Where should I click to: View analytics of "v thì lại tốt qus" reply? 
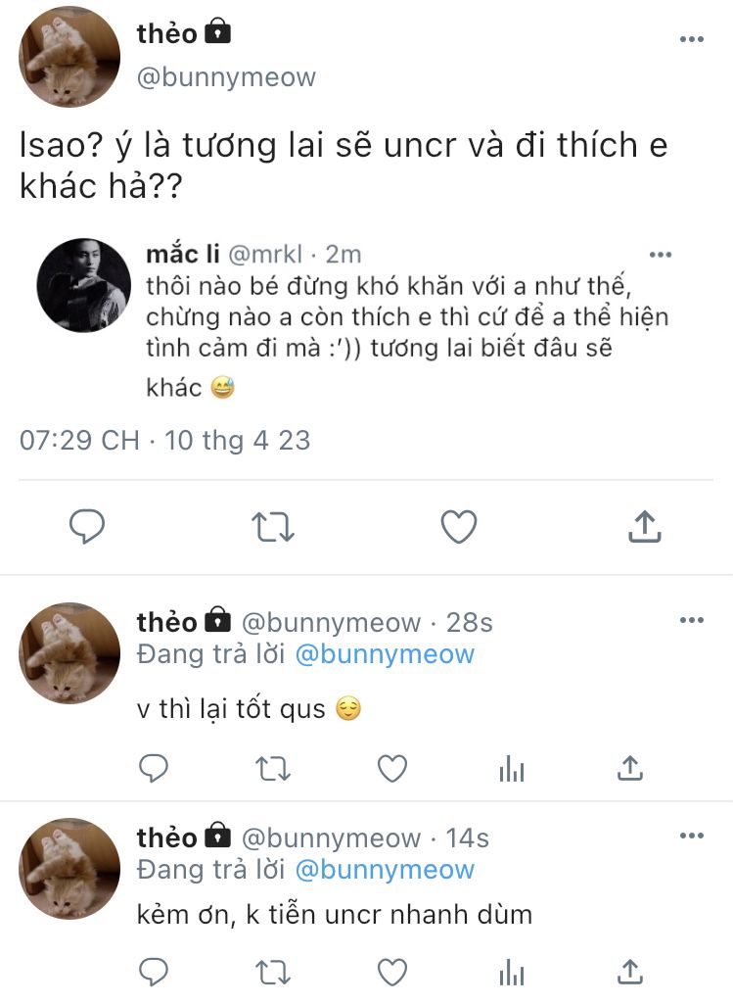pos(511,769)
